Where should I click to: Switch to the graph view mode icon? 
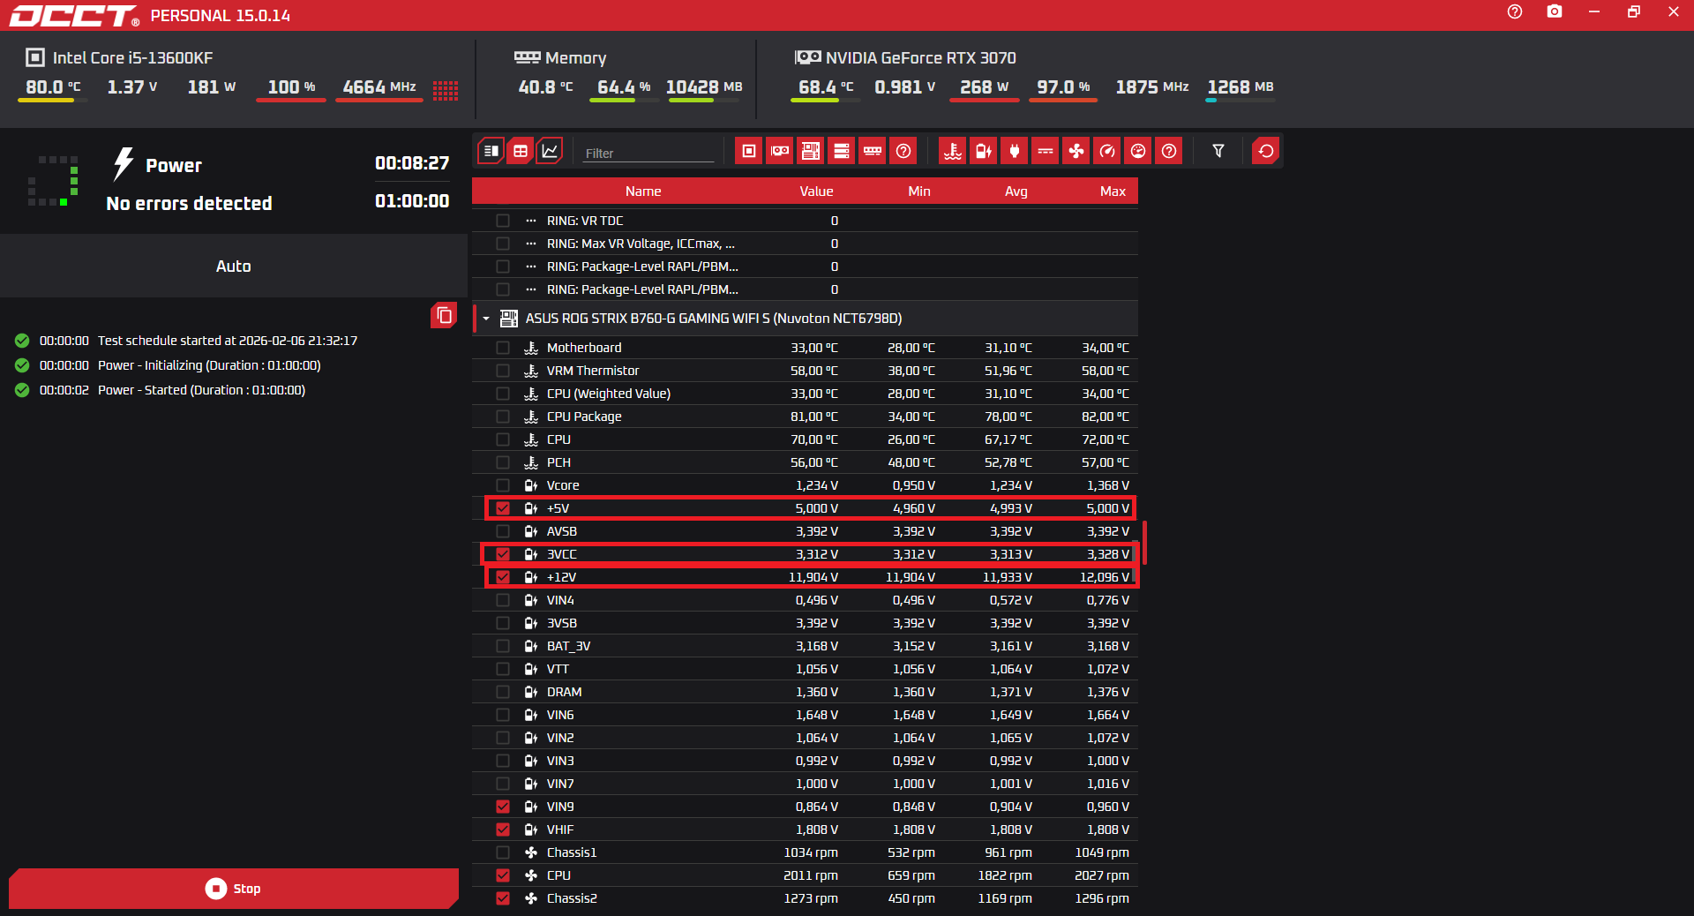(550, 151)
